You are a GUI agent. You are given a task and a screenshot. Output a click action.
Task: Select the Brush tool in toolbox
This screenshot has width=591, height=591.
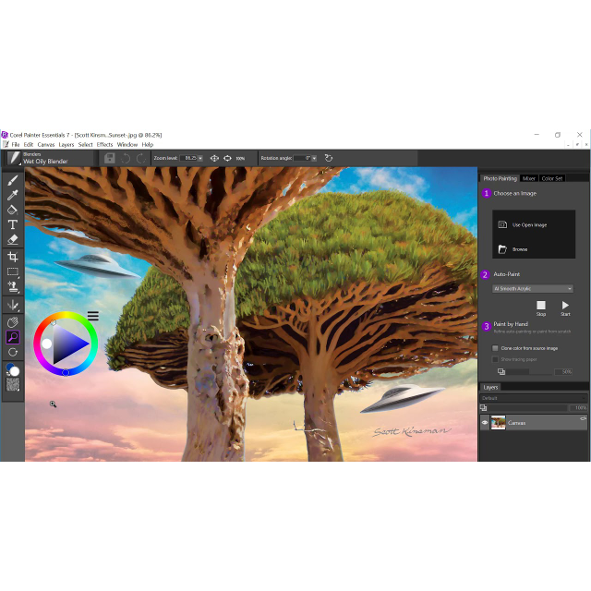coord(12,181)
